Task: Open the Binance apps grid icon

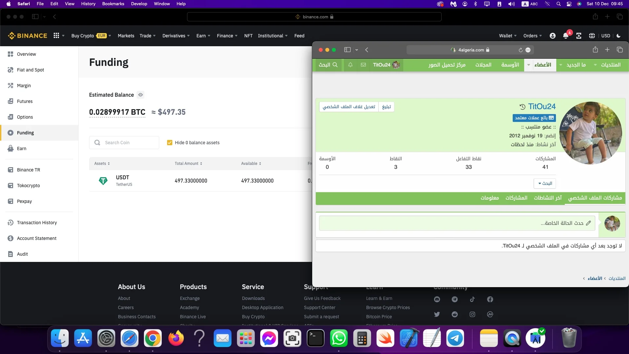Action: click(56, 35)
